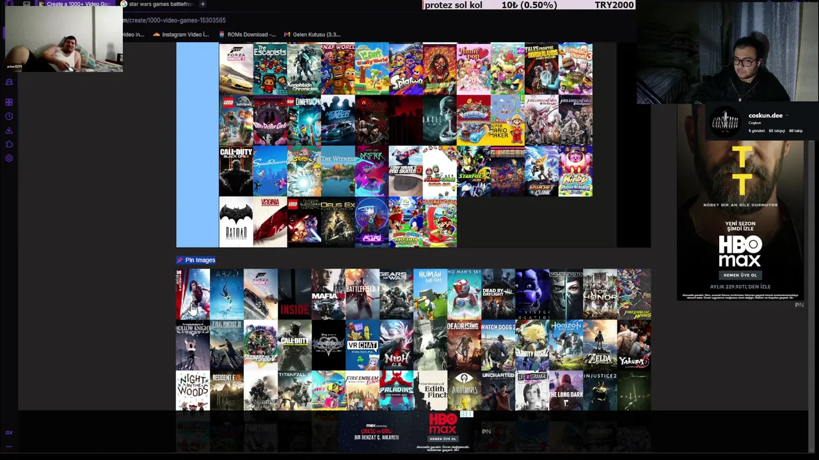The image size is (819, 460).
Task: Select the LEGO Dimensions cover
Action: [303, 120]
